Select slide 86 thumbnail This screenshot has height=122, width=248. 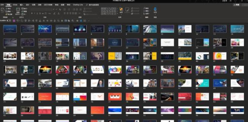28,110
